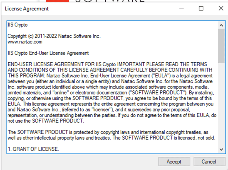Click the scrollbar down arrow
The image size is (228, 170).
coord(221,149)
